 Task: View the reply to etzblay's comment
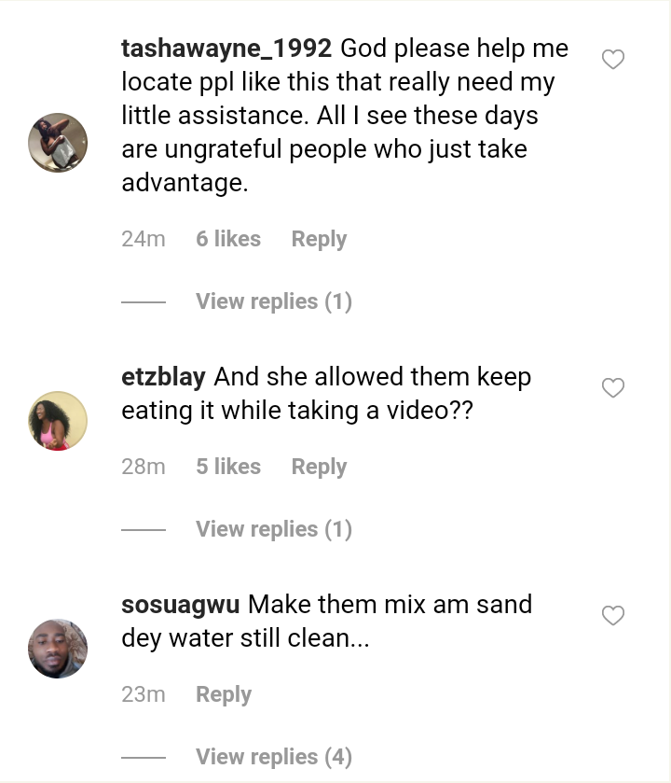coord(273,529)
